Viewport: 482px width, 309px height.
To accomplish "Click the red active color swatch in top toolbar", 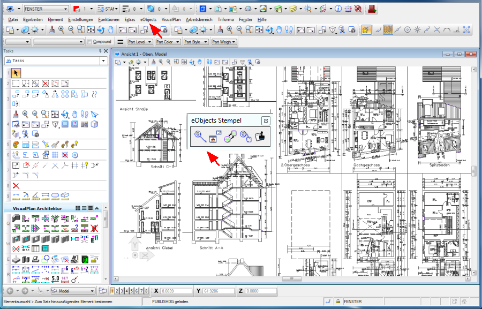I will point(77,9).
